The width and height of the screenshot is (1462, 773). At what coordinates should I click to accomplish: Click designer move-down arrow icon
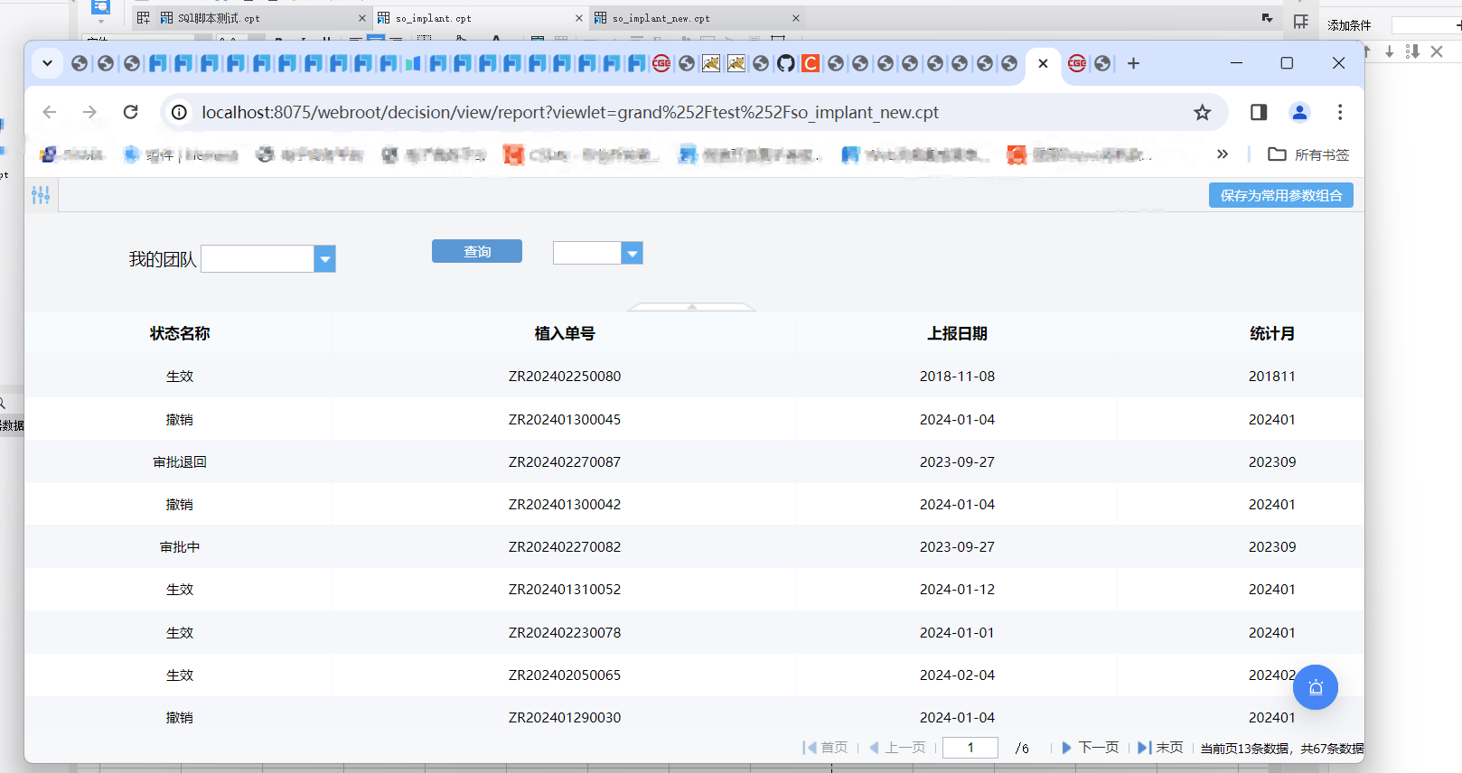1390,51
